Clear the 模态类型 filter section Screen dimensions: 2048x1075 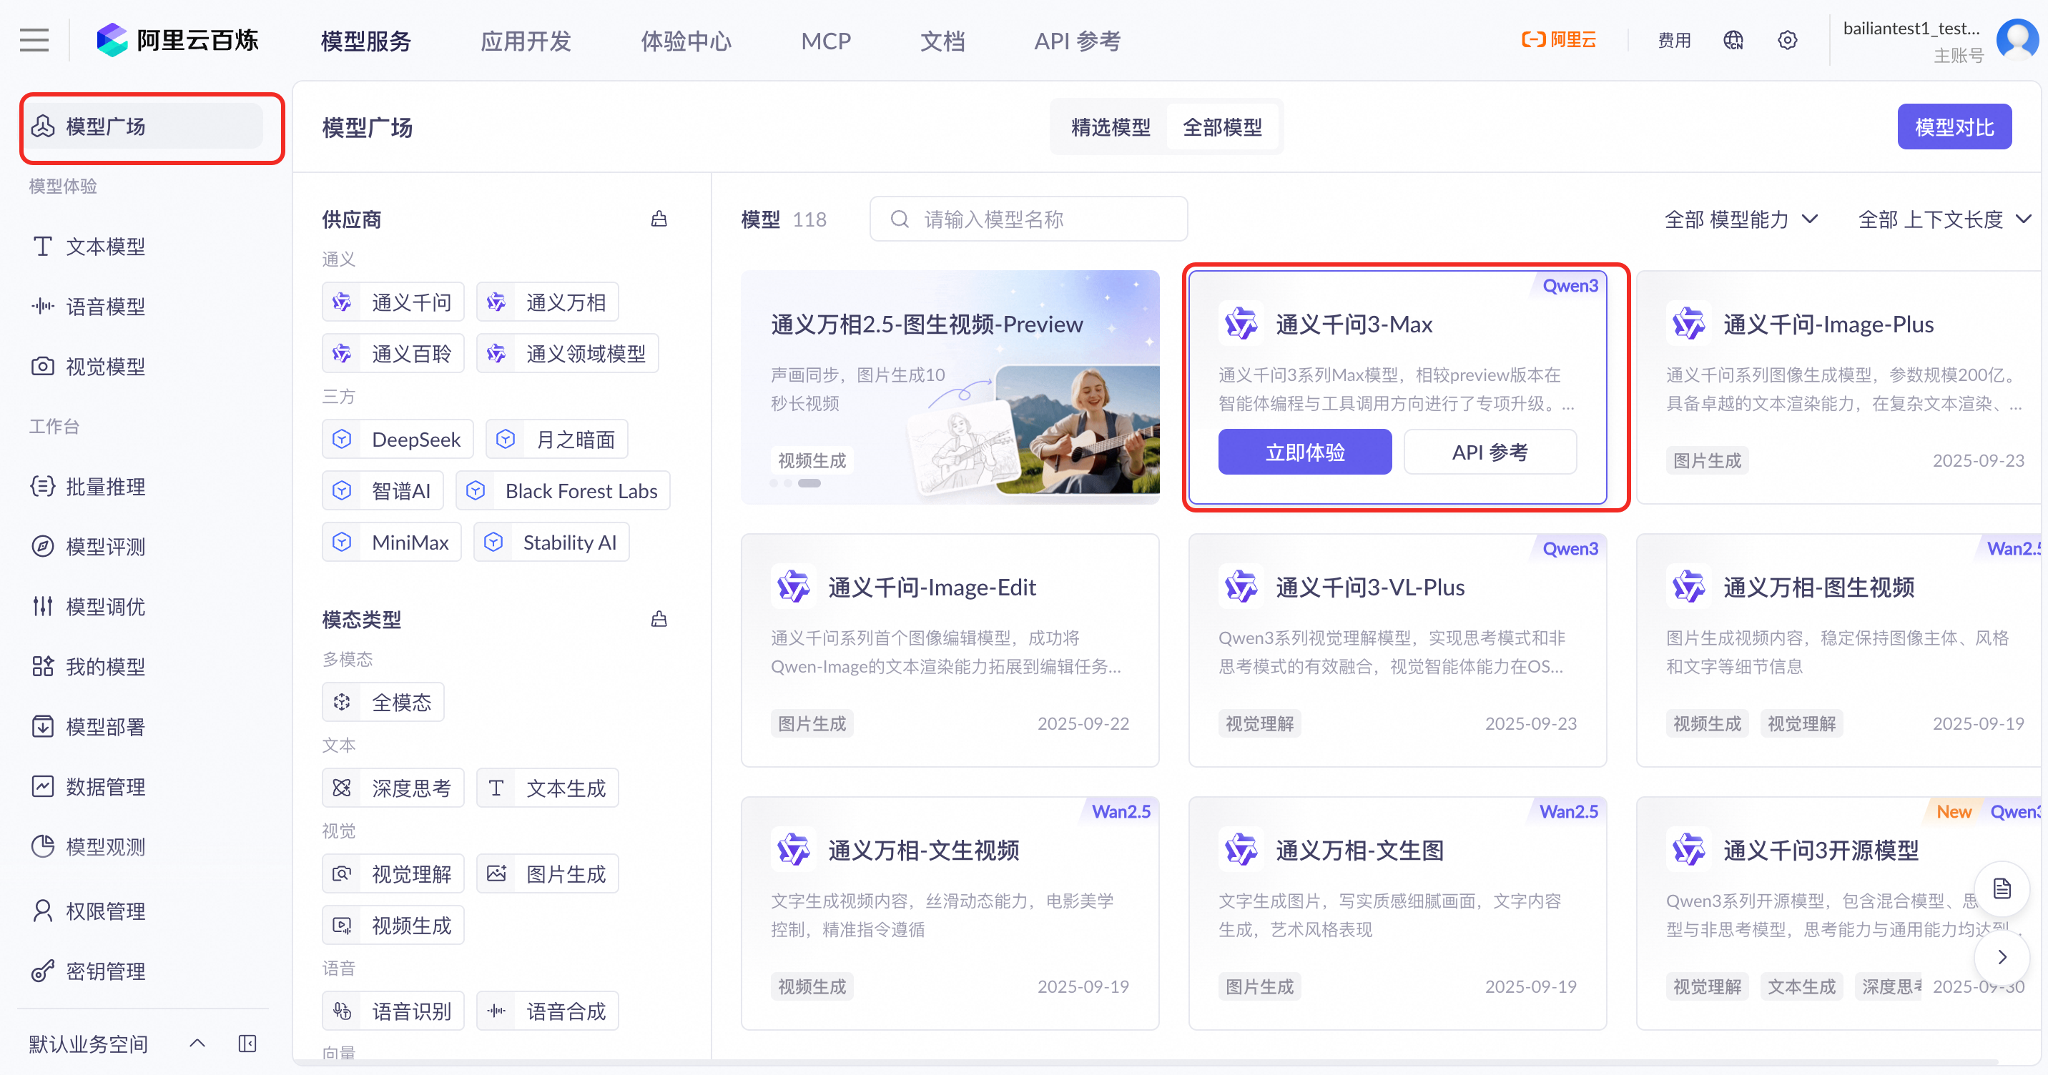pos(659,619)
